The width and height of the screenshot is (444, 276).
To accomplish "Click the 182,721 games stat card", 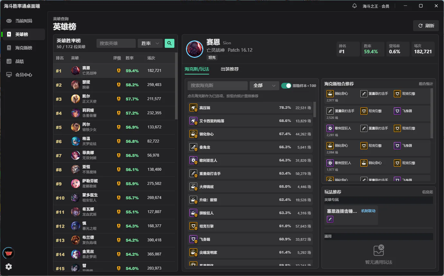I will point(423,49).
